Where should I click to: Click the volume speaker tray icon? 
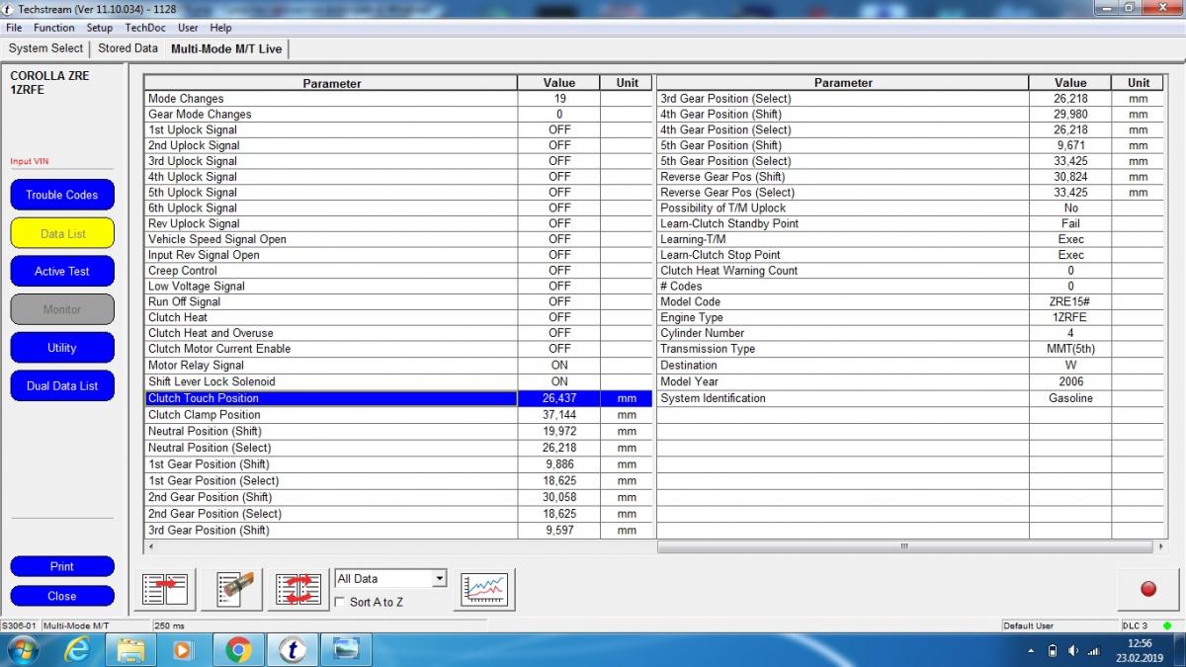point(1074,650)
